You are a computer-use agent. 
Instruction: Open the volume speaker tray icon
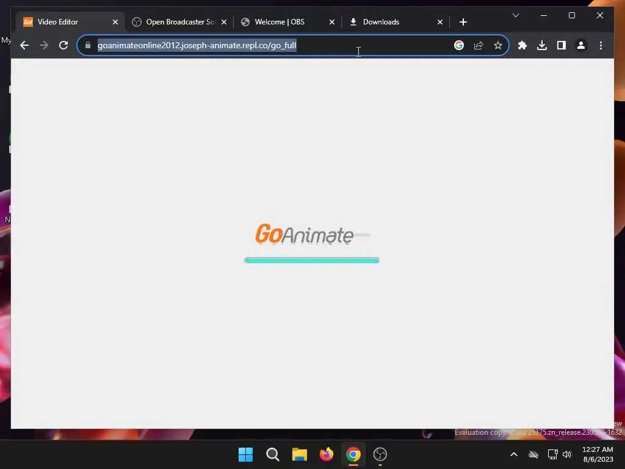pos(567,454)
